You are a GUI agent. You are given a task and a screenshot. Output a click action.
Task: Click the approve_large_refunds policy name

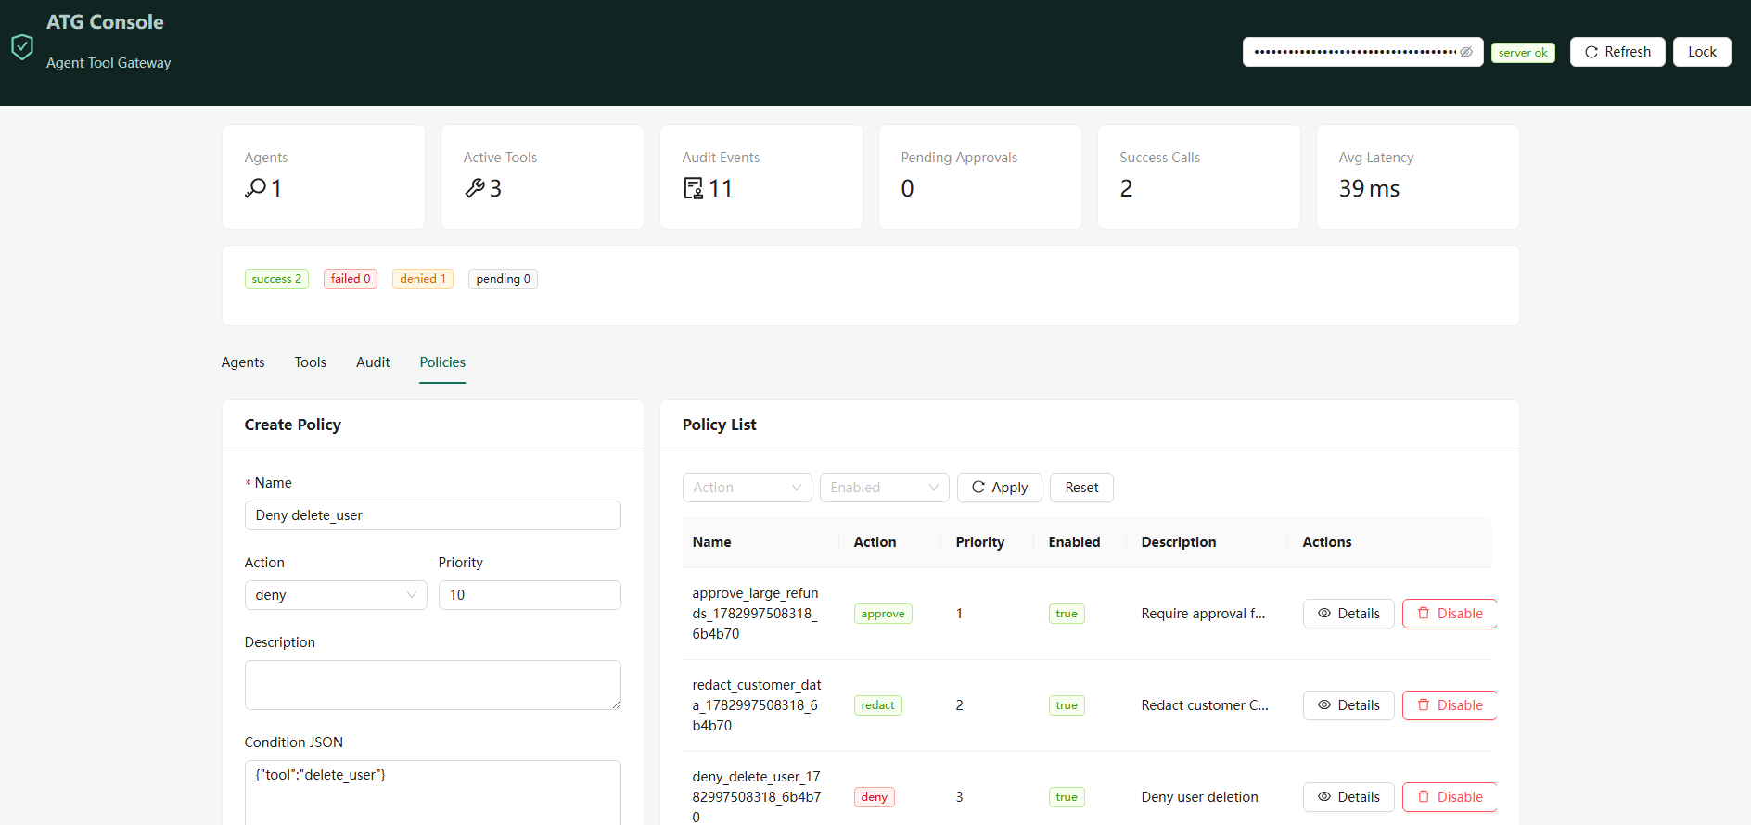tap(756, 614)
